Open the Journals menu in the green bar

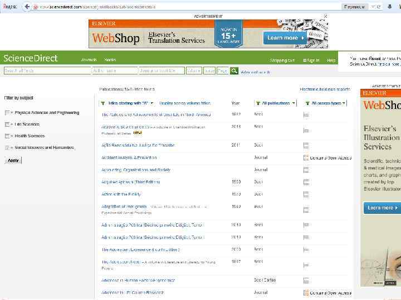coord(89,59)
